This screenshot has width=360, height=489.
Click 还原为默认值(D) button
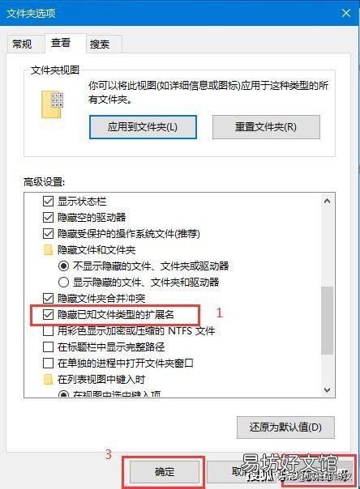[285, 427]
